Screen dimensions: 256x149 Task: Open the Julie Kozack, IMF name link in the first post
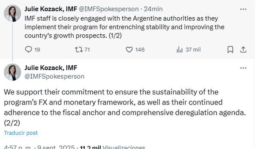[51, 9]
